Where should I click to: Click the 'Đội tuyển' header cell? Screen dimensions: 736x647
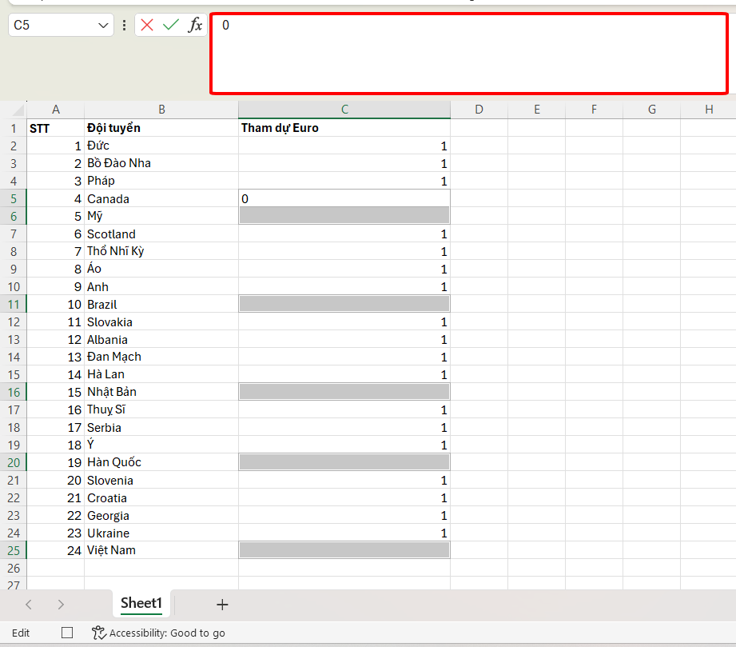pos(161,128)
